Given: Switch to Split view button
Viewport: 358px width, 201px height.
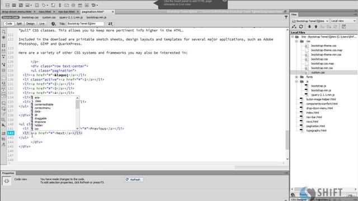Looking at the screenshot, I should tap(19, 23).
